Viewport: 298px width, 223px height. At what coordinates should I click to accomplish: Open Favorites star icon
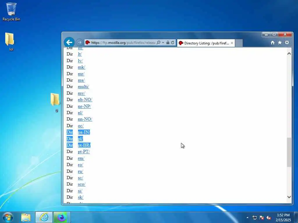280,43
